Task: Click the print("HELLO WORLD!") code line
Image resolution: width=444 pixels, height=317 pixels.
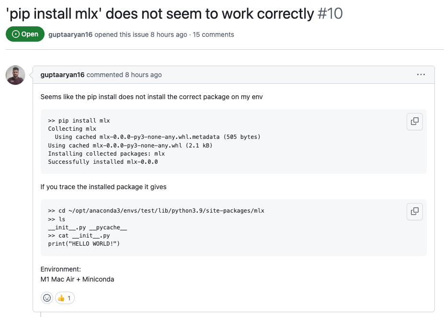Action: click(84, 244)
